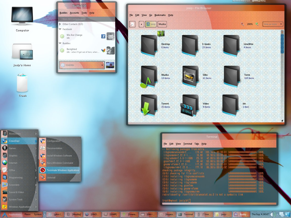Select the We Are Change buddy row
This screenshot has width=291, height=218.
[x=87, y=36]
